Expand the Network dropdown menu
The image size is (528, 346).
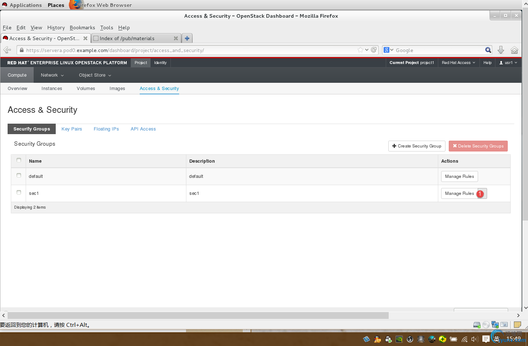coord(52,75)
